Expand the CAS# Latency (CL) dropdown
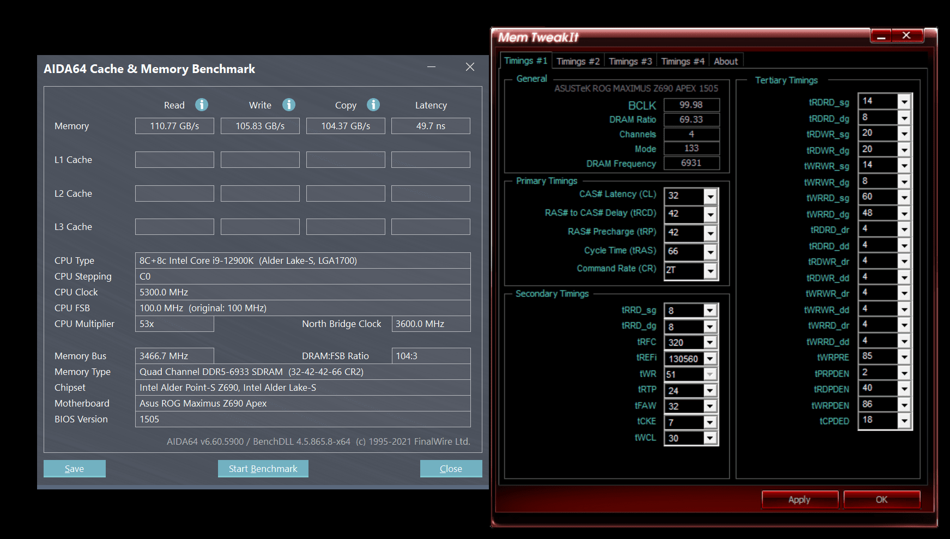This screenshot has width=950, height=539. (710, 196)
